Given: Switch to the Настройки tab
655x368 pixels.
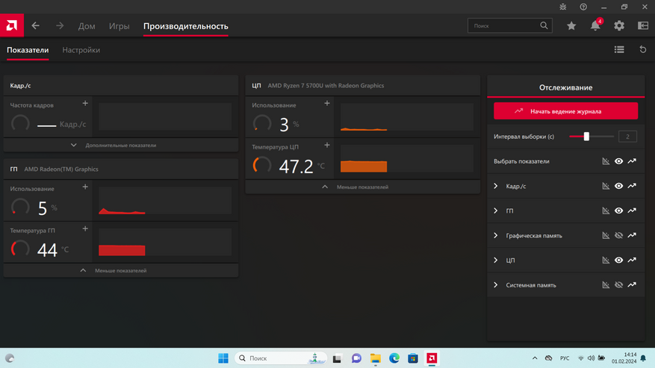Looking at the screenshot, I should (81, 50).
